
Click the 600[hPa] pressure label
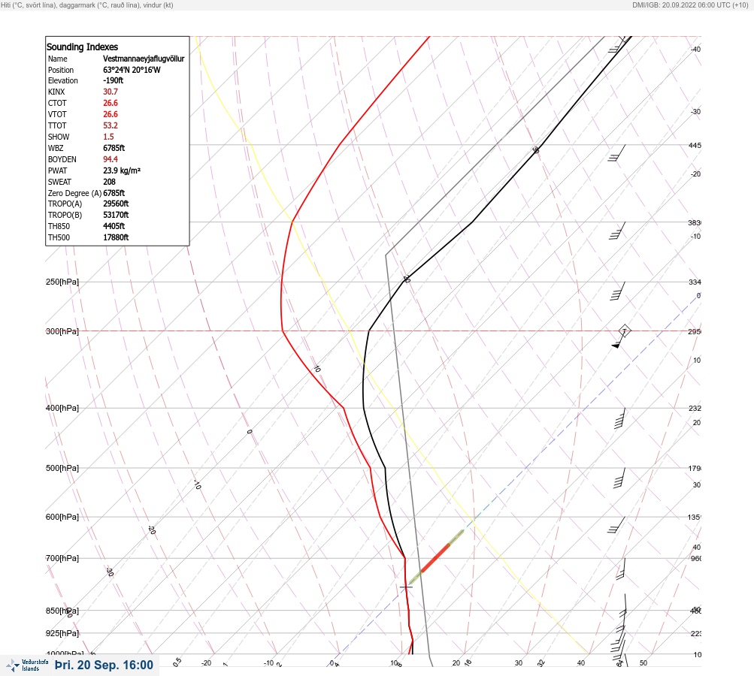point(62,517)
